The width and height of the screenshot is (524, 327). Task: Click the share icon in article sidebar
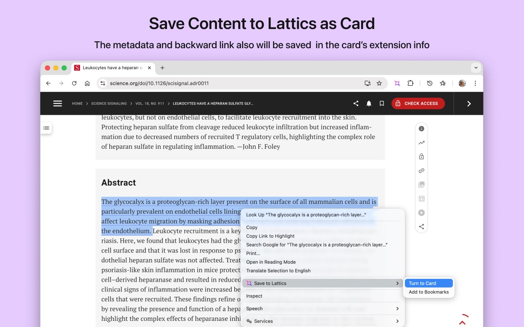pyautogui.click(x=421, y=226)
